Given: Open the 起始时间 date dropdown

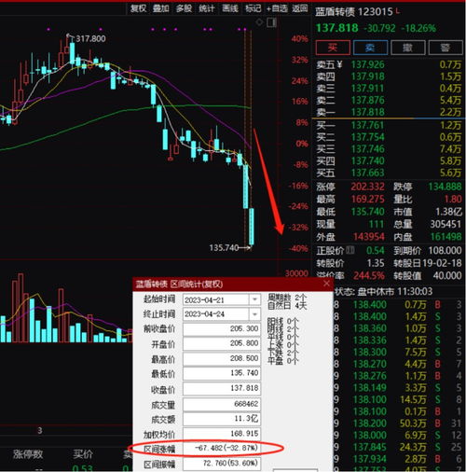Looking at the screenshot, I should [254, 299].
